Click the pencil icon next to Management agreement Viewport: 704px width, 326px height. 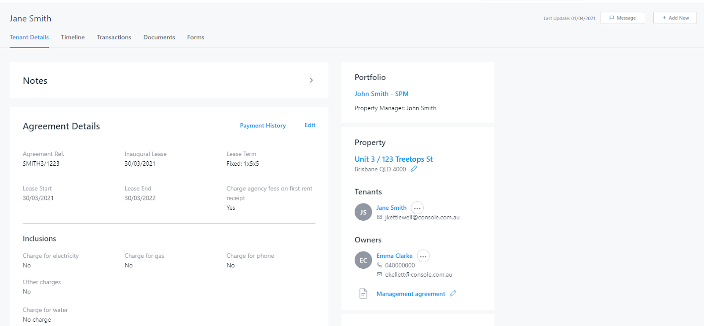click(x=453, y=293)
